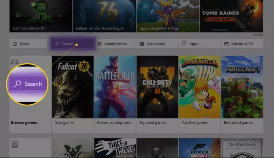
Task: Open the Spyro Reignited Trilogy banner
Action: pyautogui.click(x=168, y=16)
